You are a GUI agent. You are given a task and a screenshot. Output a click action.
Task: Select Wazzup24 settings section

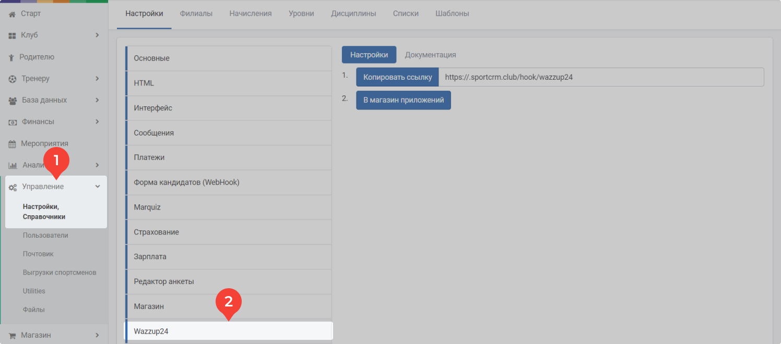point(229,331)
